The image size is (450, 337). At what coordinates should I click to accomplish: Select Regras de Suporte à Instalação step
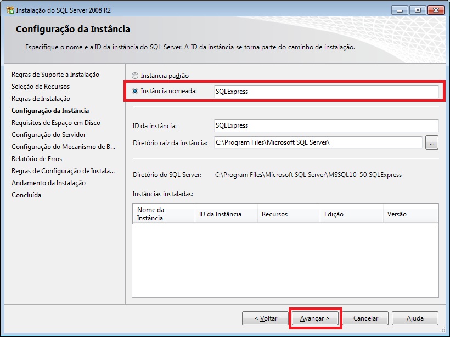[55, 75]
